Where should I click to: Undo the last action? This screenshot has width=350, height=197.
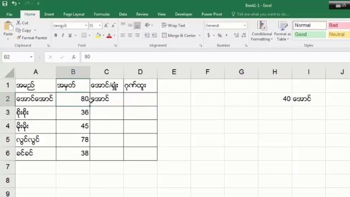click(14, 3)
